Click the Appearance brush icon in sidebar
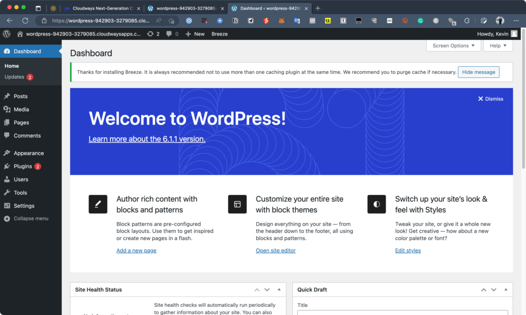This screenshot has height=315, width=526. pyautogui.click(x=7, y=153)
